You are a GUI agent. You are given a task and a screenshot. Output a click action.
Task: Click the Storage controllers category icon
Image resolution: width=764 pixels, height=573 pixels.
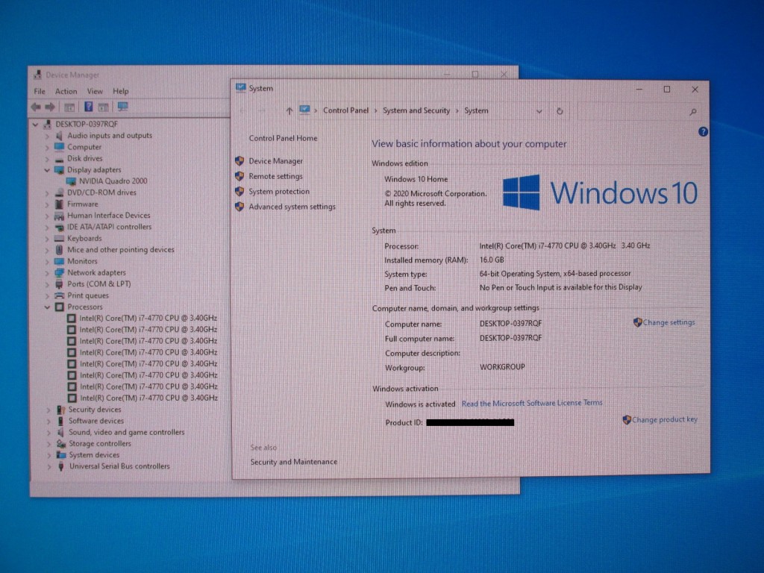(x=61, y=444)
